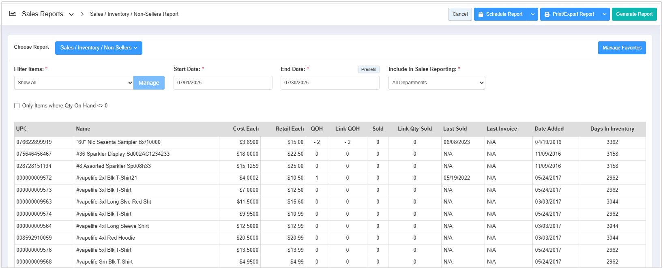The image size is (663, 268).
Task: Open Manage Favorites
Action: pos(622,48)
